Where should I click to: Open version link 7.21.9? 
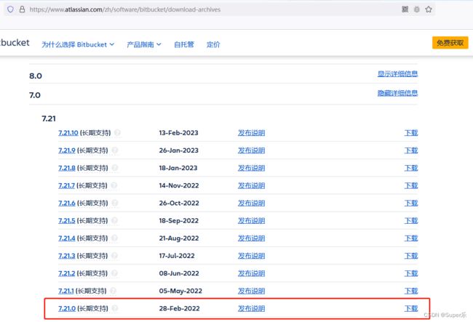[67, 150]
